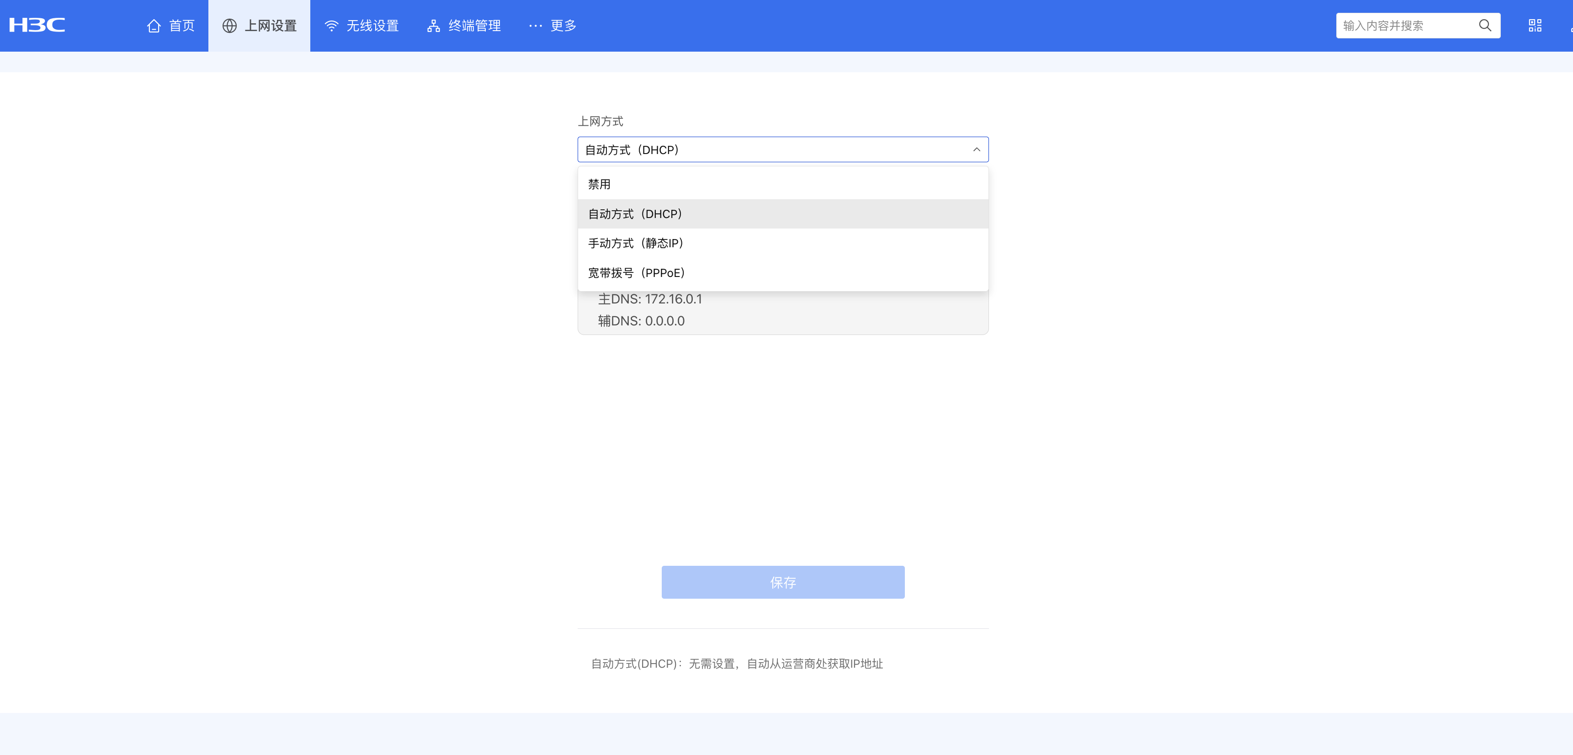Click the search input field
The width and height of the screenshot is (1573, 755).
coord(1404,26)
